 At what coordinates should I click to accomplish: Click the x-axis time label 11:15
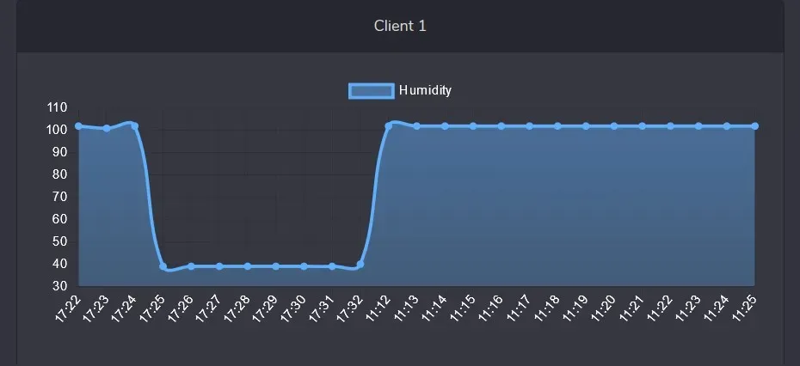click(x=462, y=308)
